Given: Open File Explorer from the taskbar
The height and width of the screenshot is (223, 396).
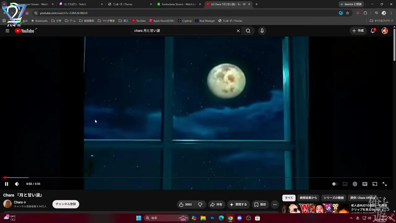Looking at the screenshot, I should point(203,218).
